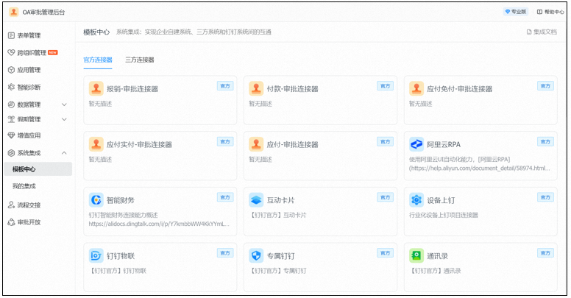Click the 帮助中心 book icon
This screenshot has height=298, width=571.
click(539, 12)
